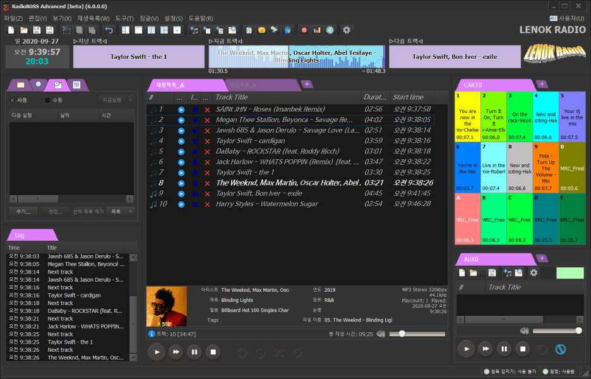
Task: Click the main player play button
Action: click(157, 352)
